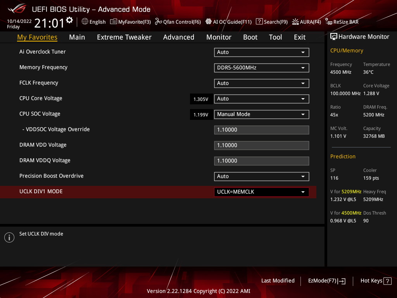Click the Version 2.22.1284 copyright text
This screenshot has height=298, width=397.
pyautogui.click(x=198, y=291)
